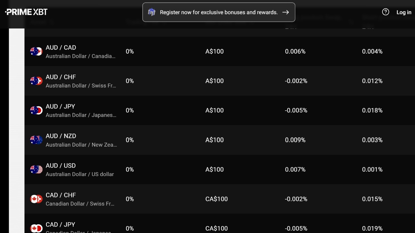Select the AUD / NZD pair name
The width and height of the screenshot is (415, 233).
pos(61,136)
